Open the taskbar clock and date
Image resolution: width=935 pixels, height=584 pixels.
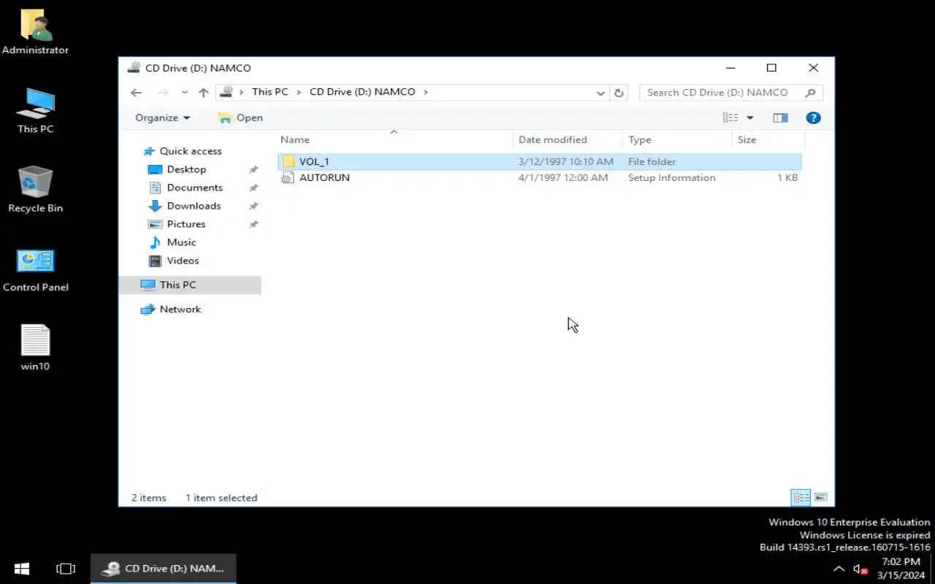901,569
